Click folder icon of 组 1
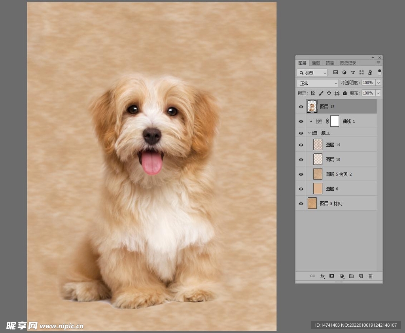This screenshot has height=333, width=405. pos(314,133)
